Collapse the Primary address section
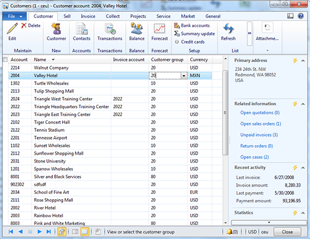The height and width of the screenshot is (239, 310). point(303,61)
